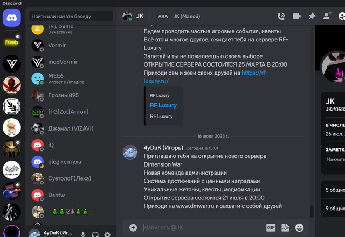Add friends to this DM
345x237 pixels.
point(327,16)
